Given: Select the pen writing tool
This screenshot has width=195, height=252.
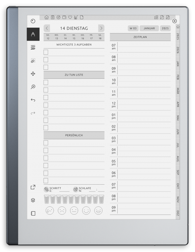Looking at the screenshot, I should [x=33, y=34].
